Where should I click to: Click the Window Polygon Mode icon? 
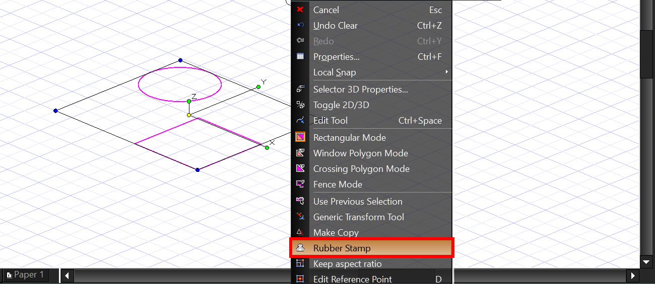(300, 153)
